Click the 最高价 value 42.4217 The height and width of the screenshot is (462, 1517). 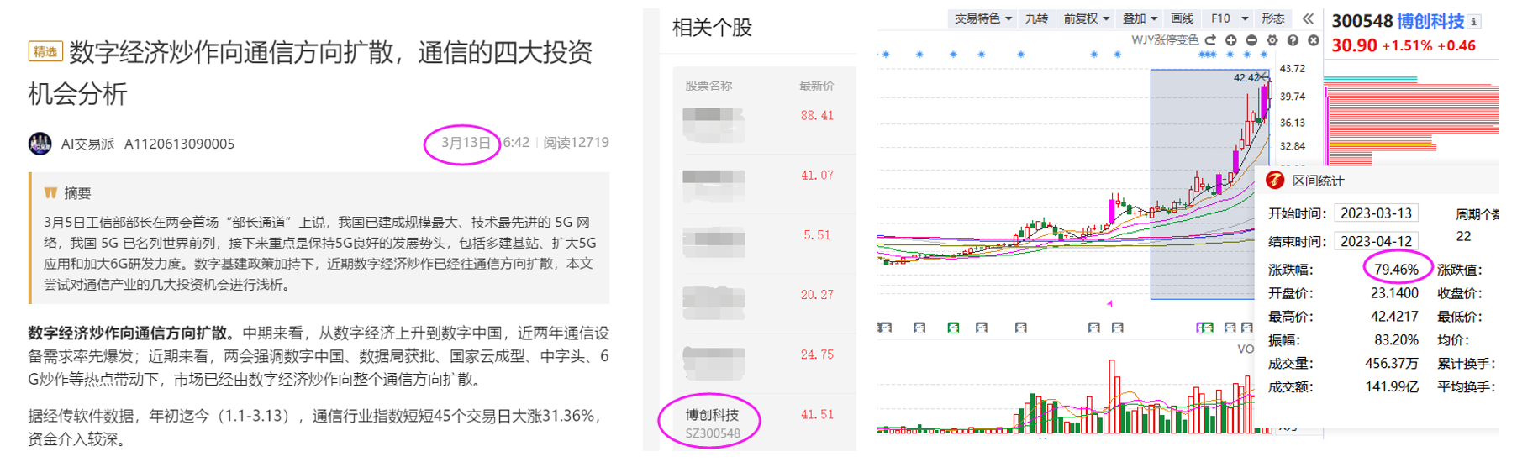coord(1394,317)
